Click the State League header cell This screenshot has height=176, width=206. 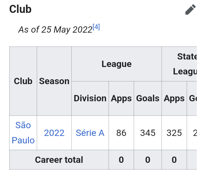[179, 64]
